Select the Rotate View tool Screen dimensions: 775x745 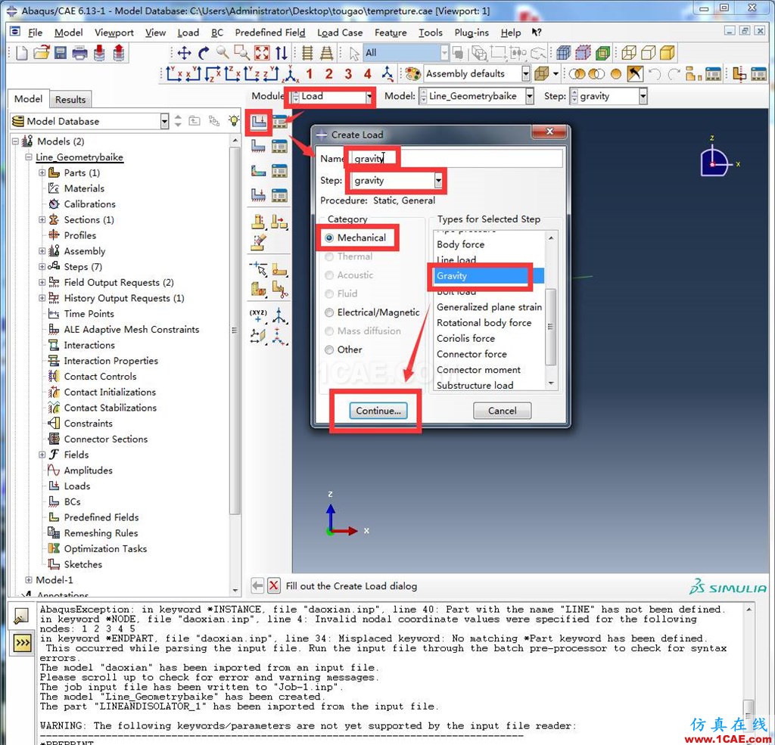[204, 53]
